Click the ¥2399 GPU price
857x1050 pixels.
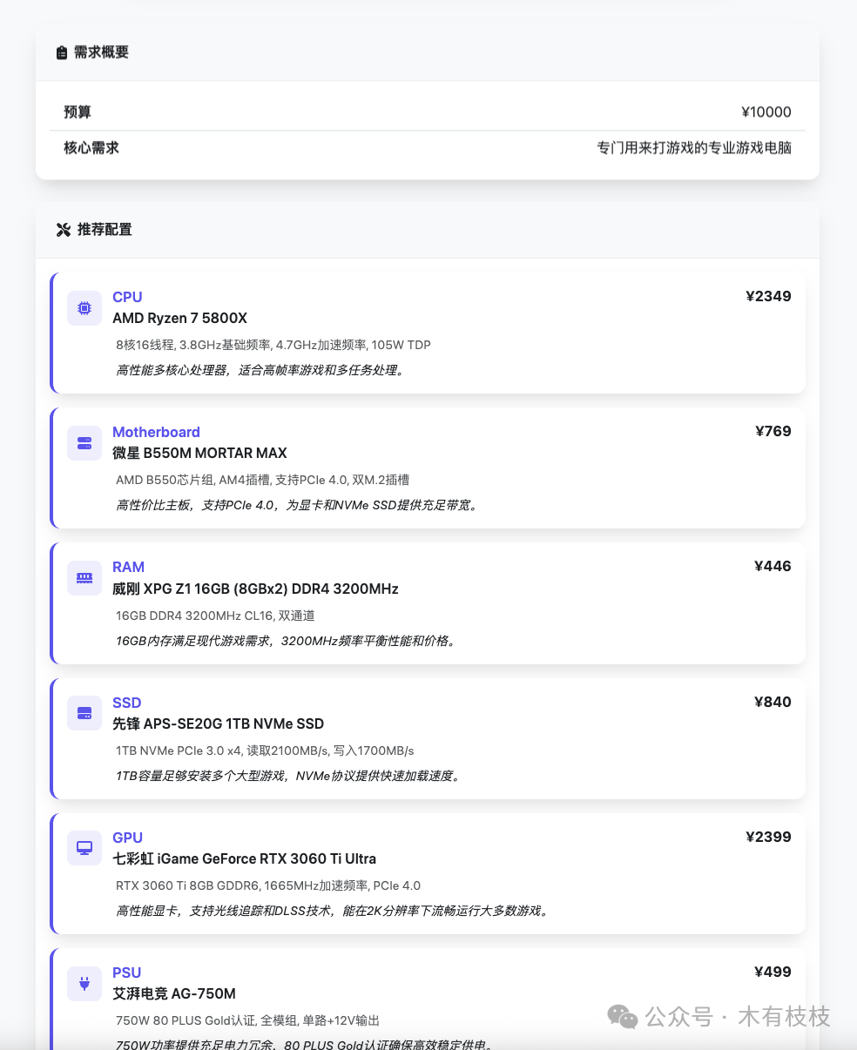tap(768, 837)
